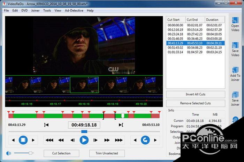
Task: Open the Help menu
Action: click(90, 10)
